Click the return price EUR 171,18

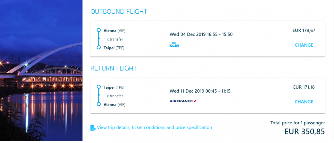click(x=304, y=87)
